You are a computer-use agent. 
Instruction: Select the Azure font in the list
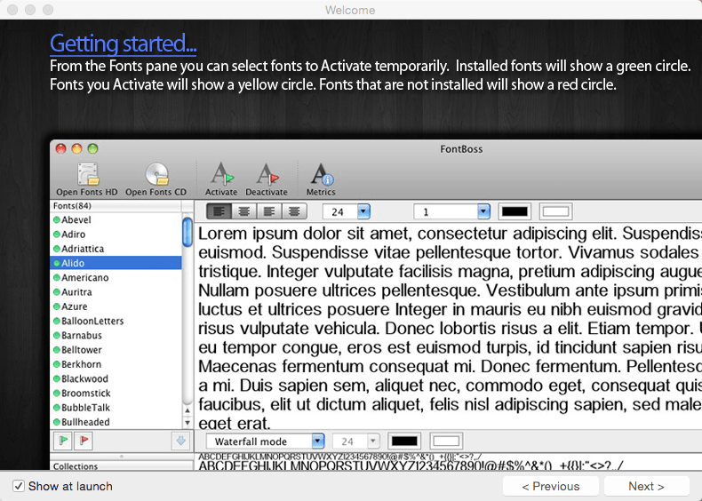tap(116, 306)
